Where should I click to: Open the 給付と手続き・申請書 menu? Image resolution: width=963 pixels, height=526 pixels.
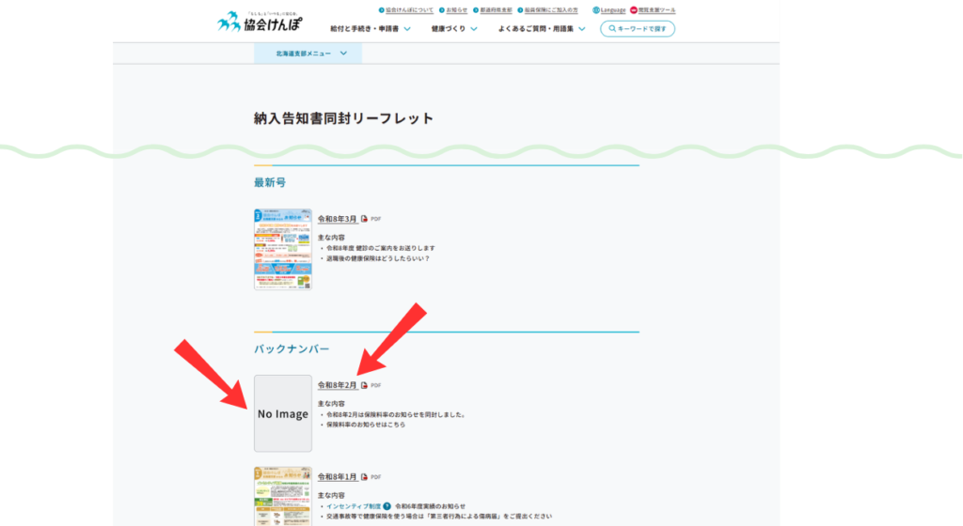pyautogui.click(x=364, y=29)
